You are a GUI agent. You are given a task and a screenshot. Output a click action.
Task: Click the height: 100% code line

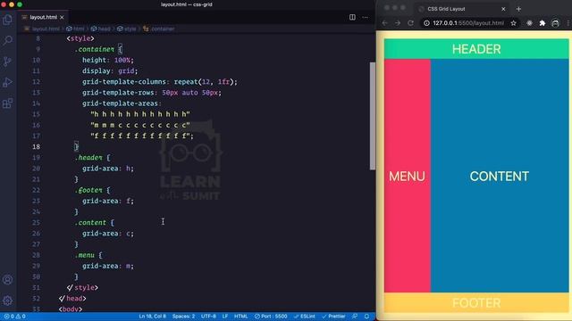click(107, 60)
